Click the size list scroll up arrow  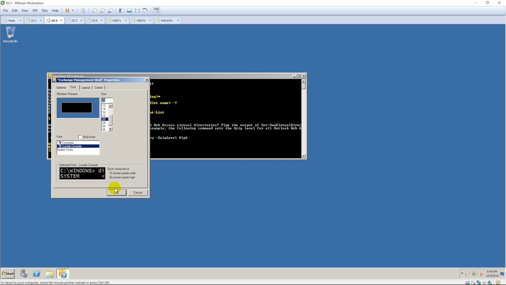[x=110, y=106]
